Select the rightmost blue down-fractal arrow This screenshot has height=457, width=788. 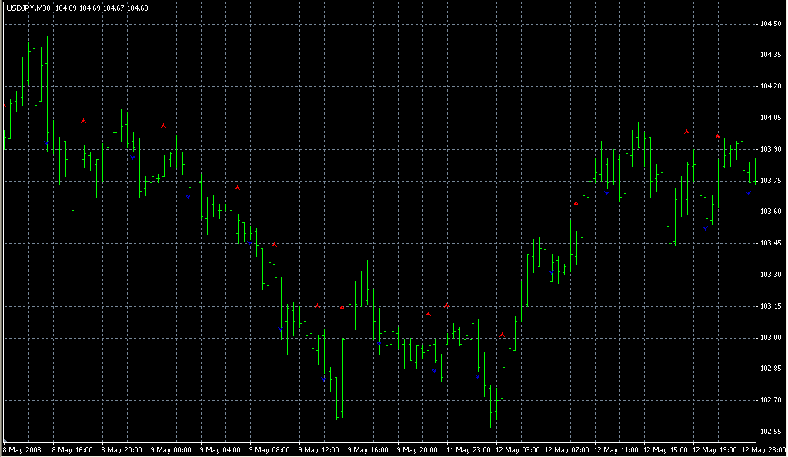(x=748, y=193)
